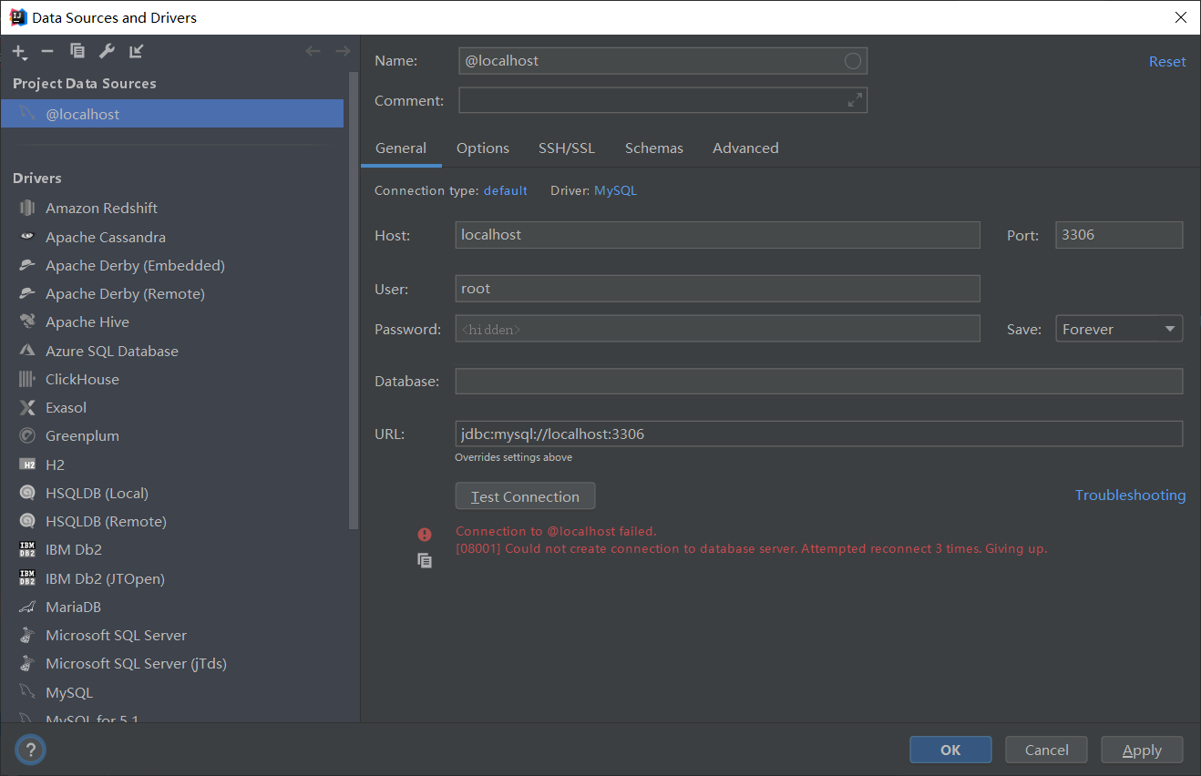Click the Cancel button
Image resolution: width=1201 pixels, height=776 pixels.
(x=1046, y=750)
